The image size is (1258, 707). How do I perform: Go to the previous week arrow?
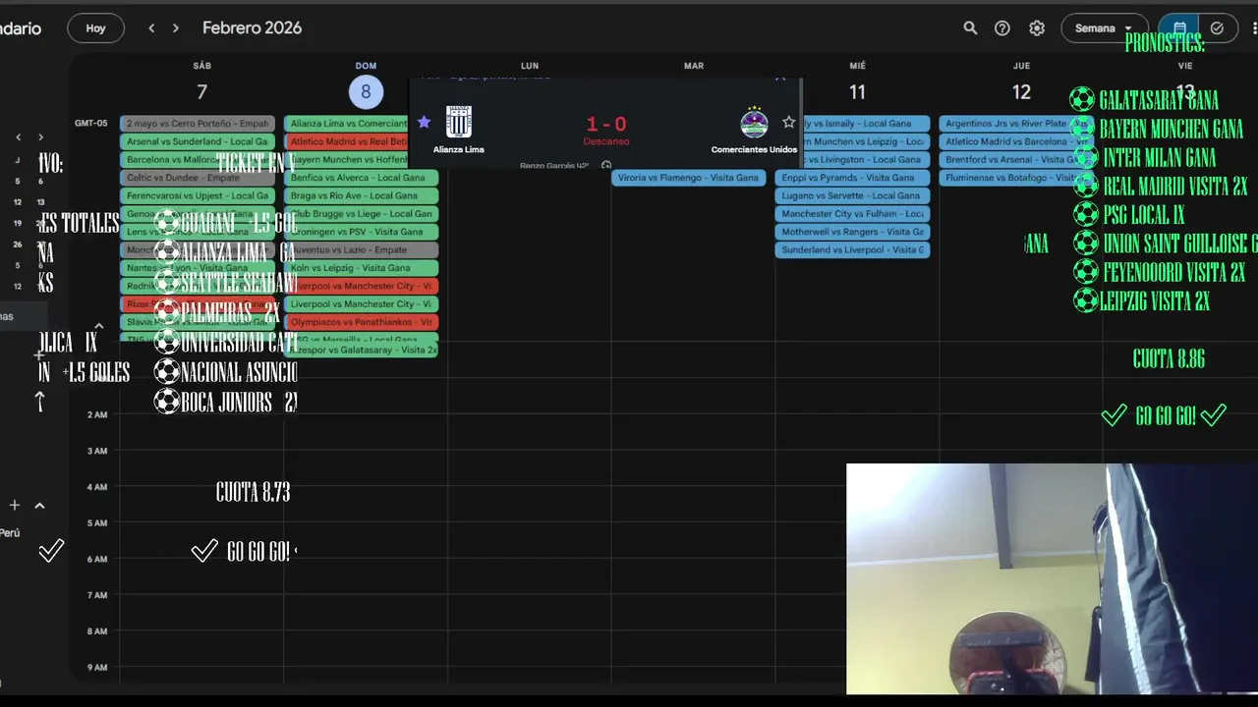pyautogui.click(x=151, y=28)
